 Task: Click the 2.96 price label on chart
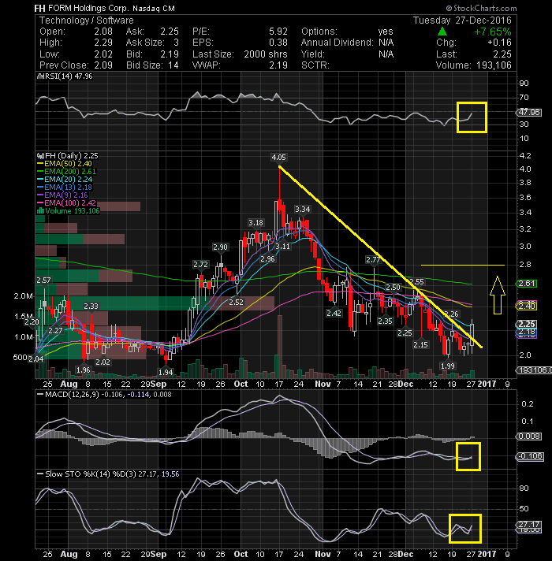tap(267, 258)
